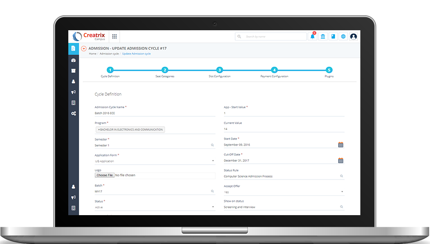This screenshot has width=430, height=244.
Task: Open the apps grid launcher icon
Action: coord(114,37)
